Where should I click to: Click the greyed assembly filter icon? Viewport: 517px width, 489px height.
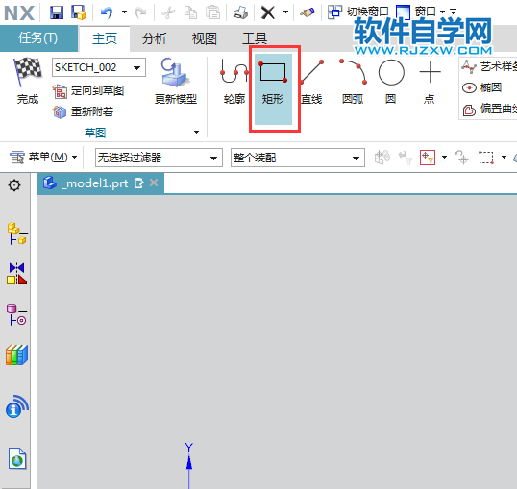point(382,158)
